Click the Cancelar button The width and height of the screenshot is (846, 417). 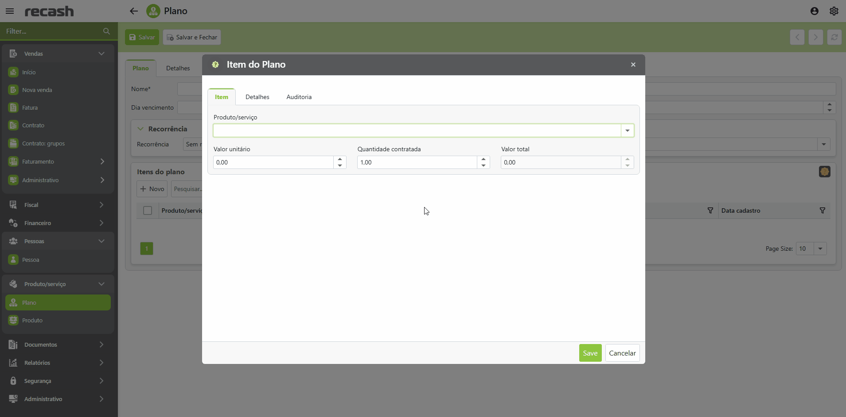click(622, 353)
